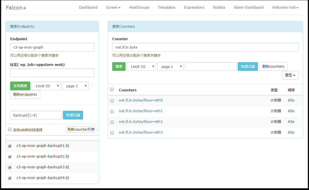The width and height of the screenshot is (309, 190).
Task: Tick the select-all checkbox in Counters header
Action: (112, 90)
